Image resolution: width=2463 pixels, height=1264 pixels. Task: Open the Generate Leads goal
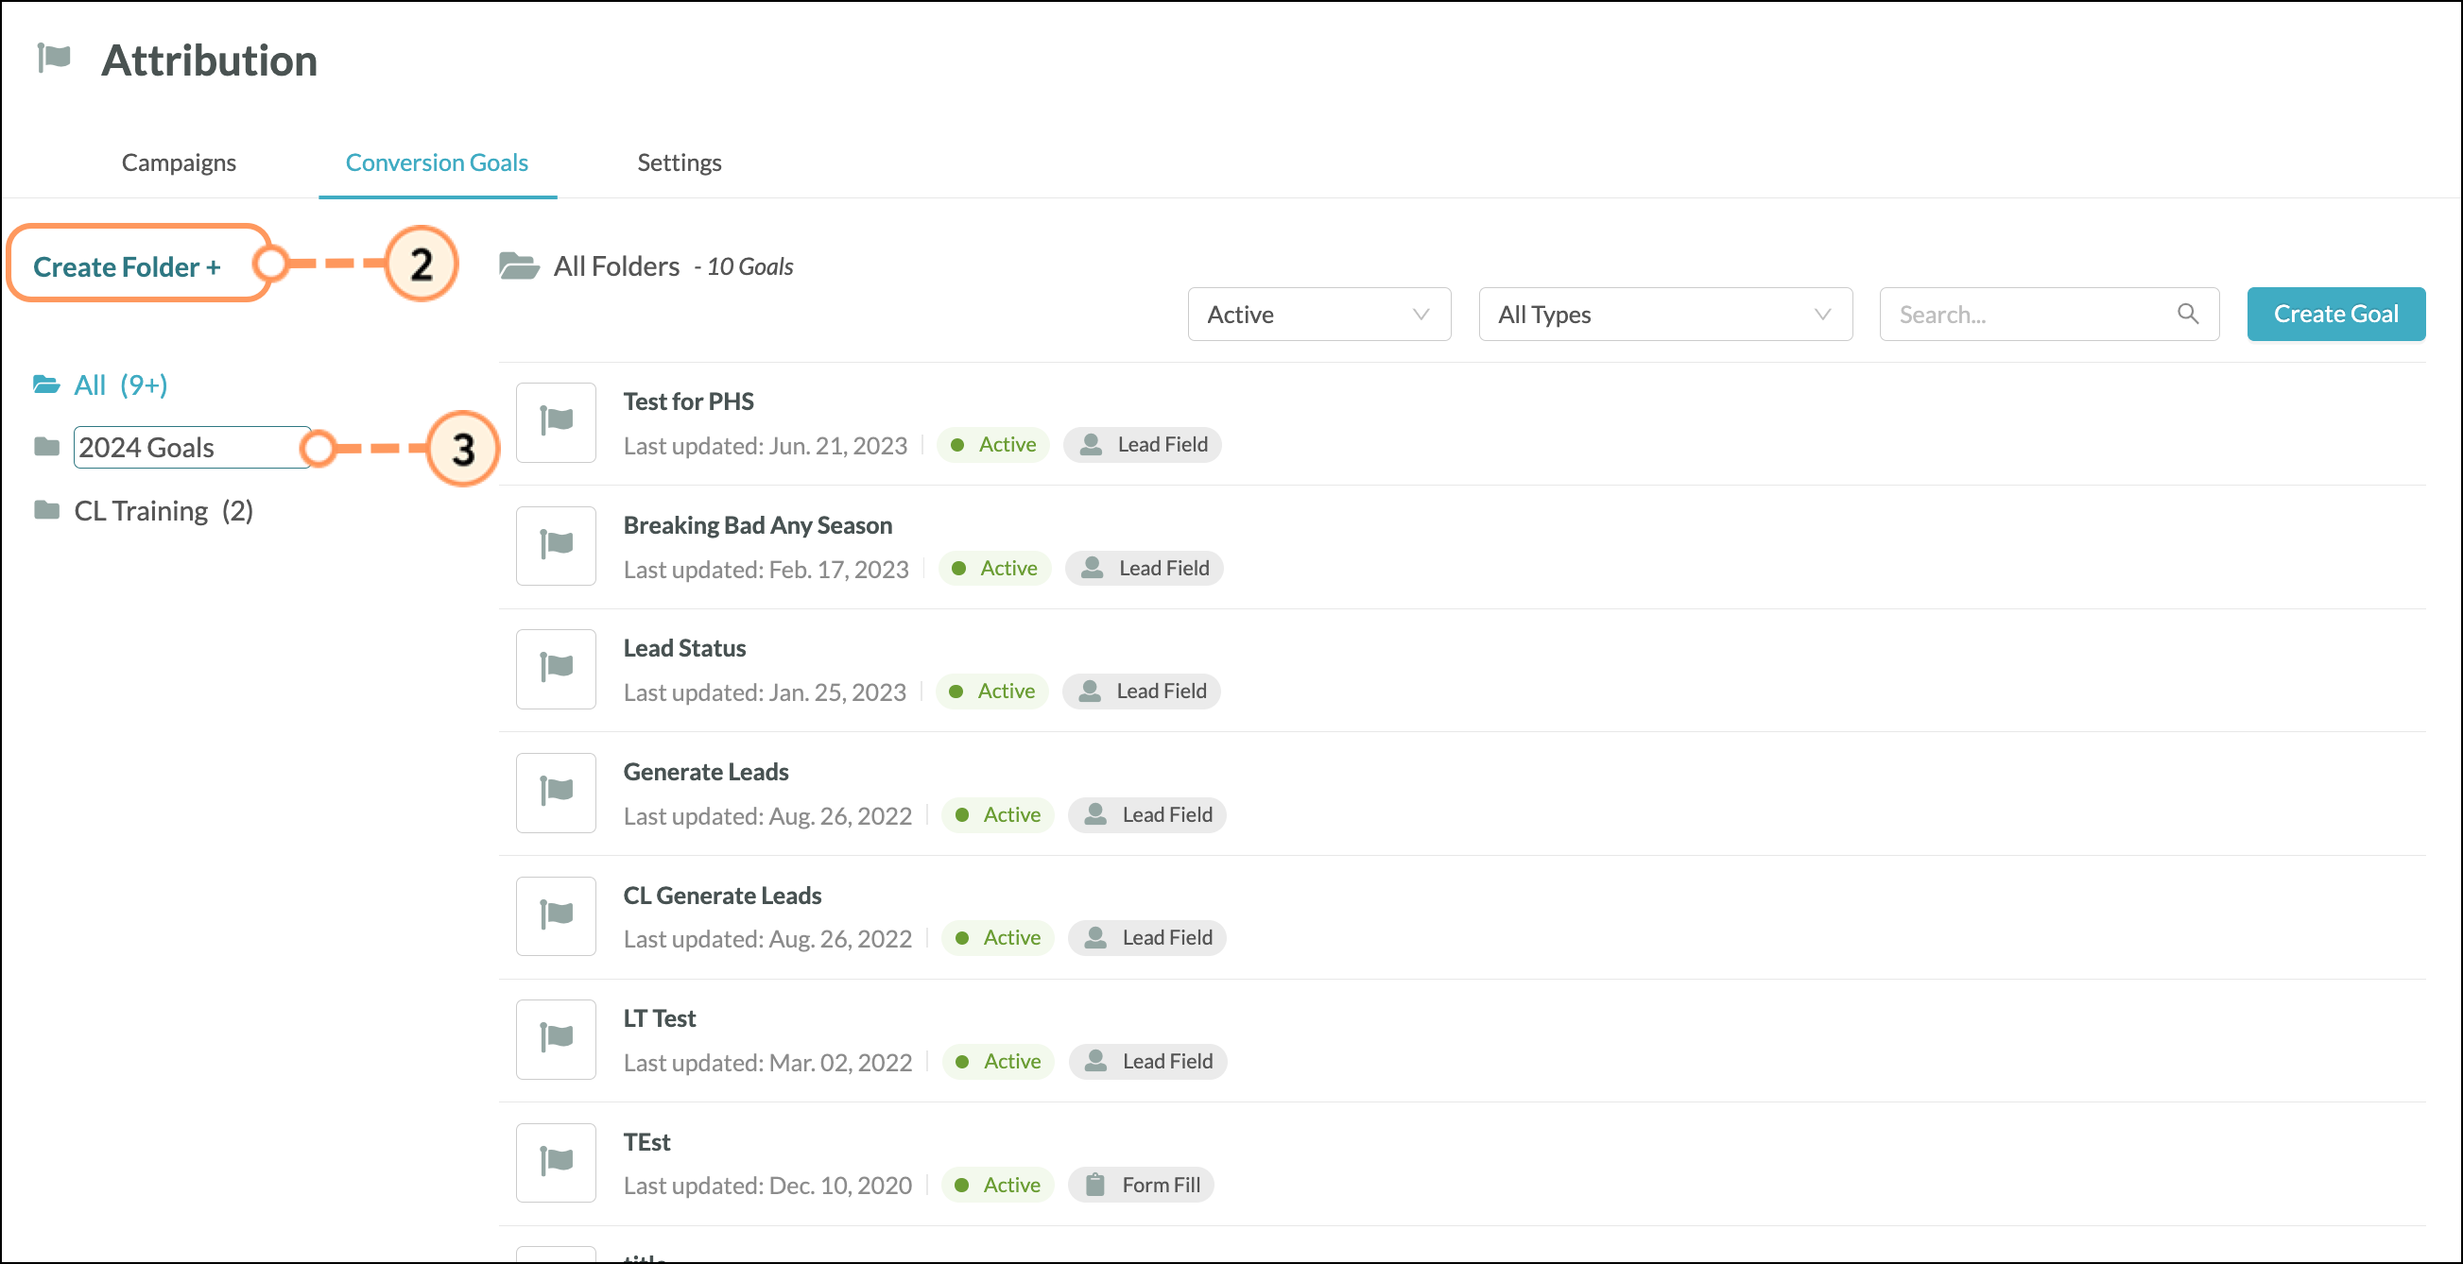coord(706,772)
